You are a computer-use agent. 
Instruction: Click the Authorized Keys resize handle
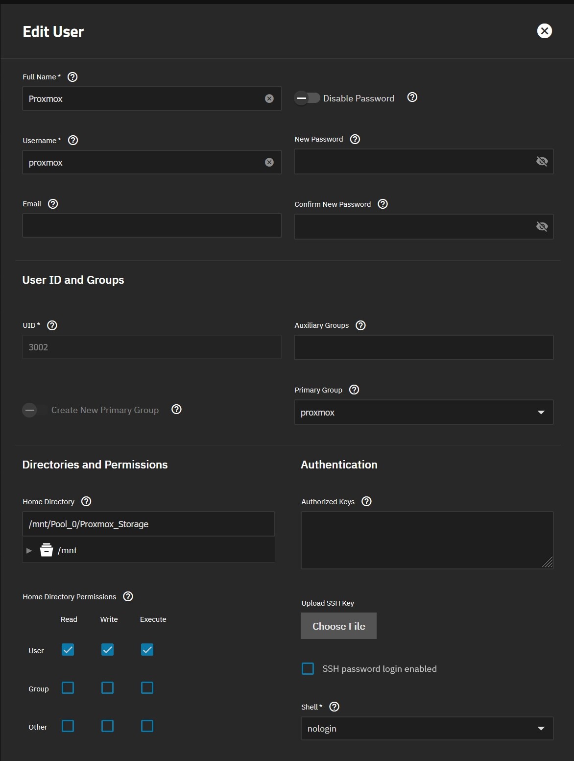[x=548, y=563]
